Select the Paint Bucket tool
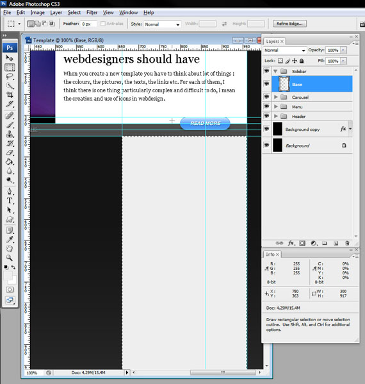Viewport: 365px width, 384px height. coord(10,162)
